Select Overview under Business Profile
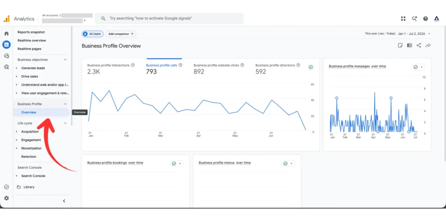446x220 pixels. (41, 113)
